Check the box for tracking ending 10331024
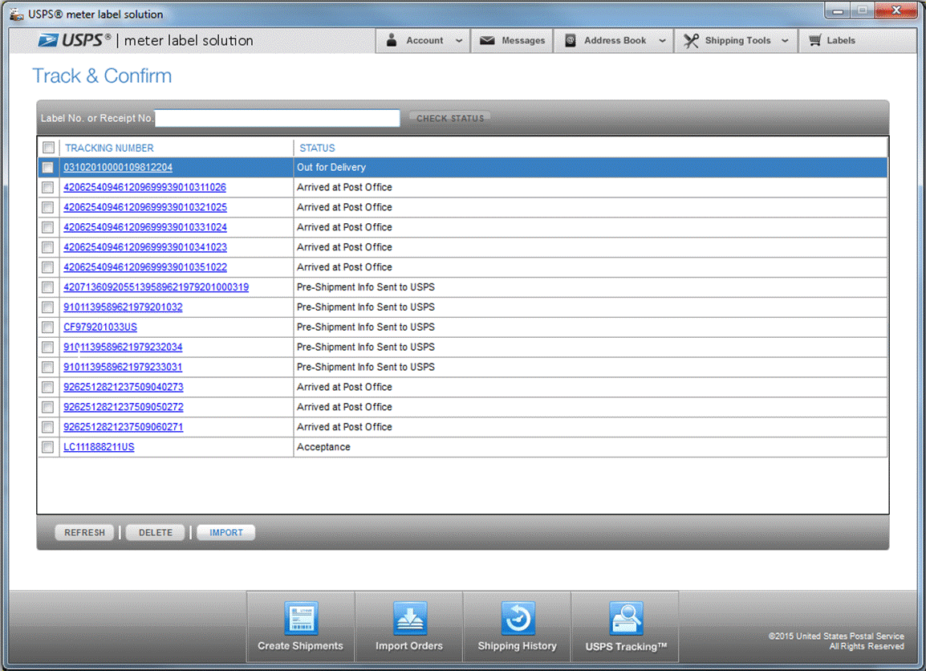 (x=48, y=227)
